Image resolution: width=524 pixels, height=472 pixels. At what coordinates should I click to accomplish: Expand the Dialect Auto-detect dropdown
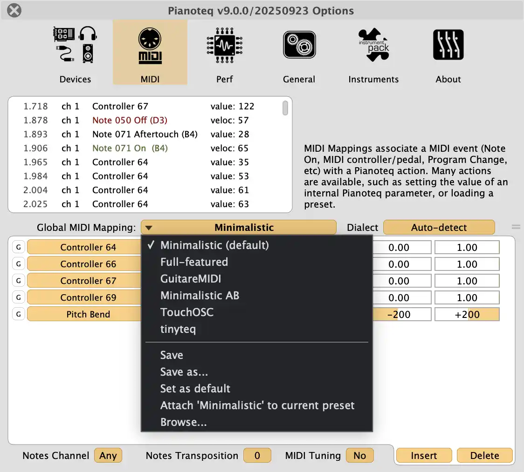pyautogui.click(x=439, y=228)
